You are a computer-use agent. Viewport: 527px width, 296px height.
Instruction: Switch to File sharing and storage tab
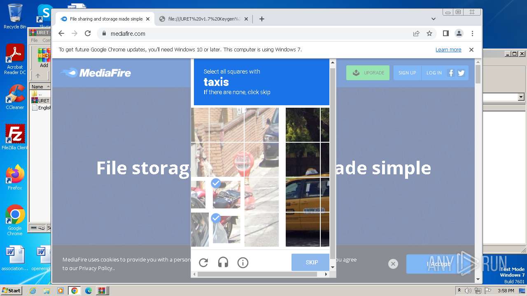click(105, 19)
